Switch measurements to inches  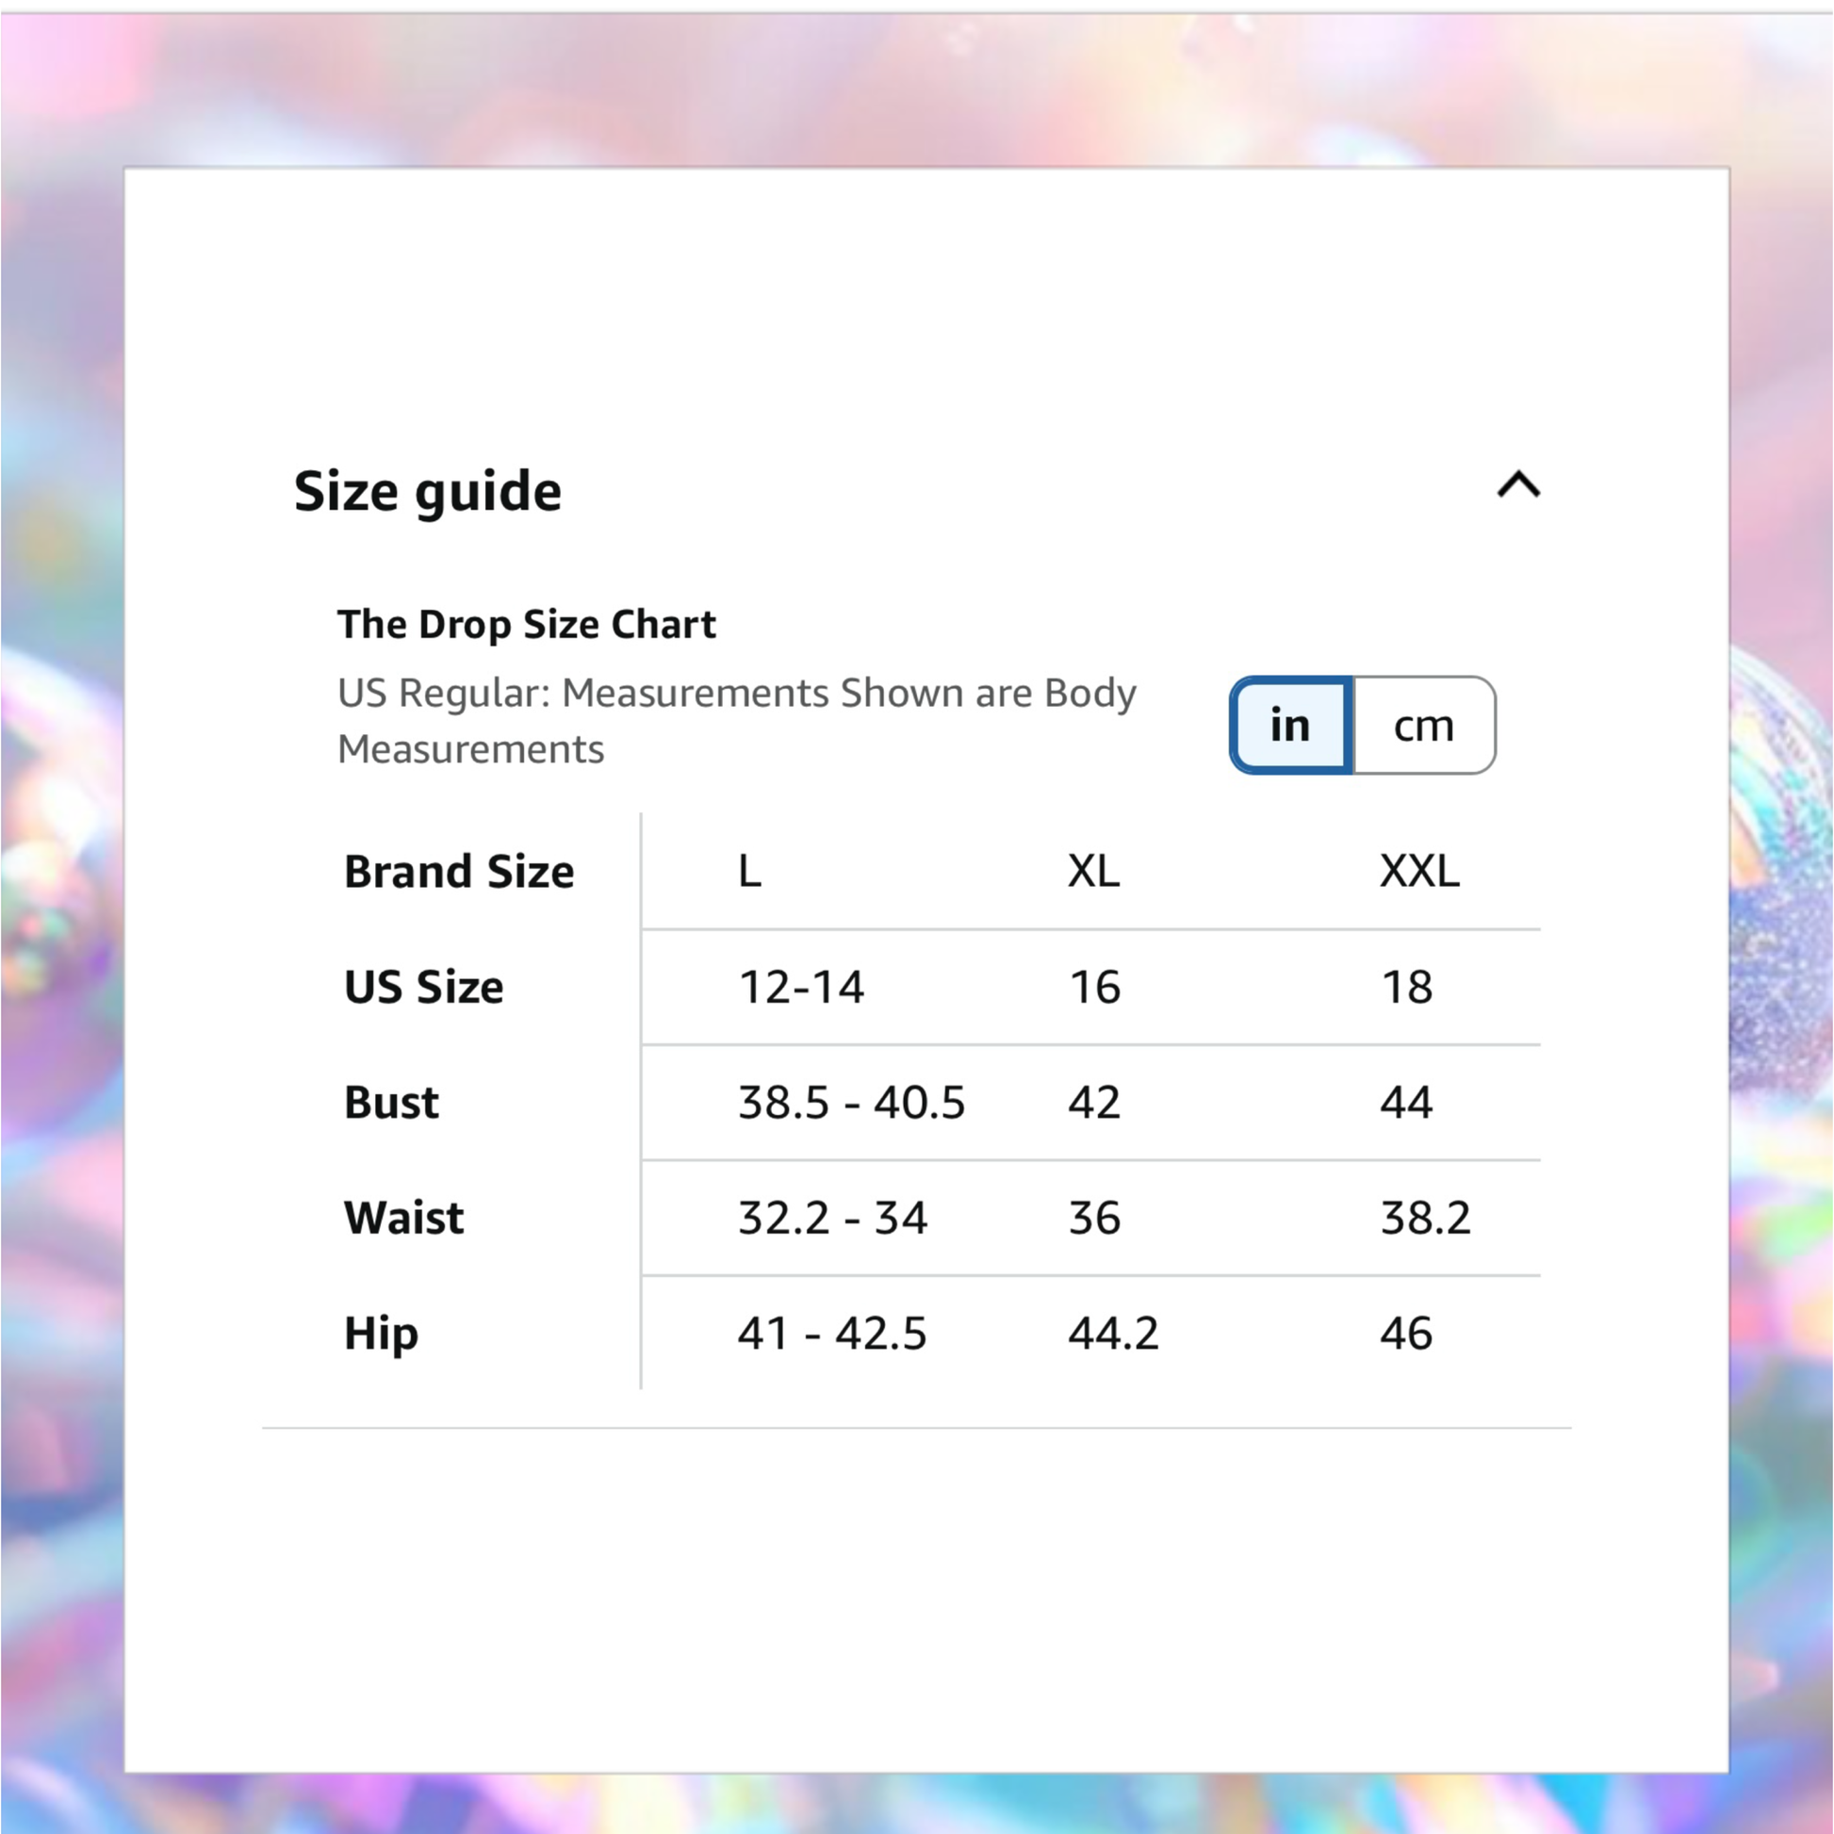tap(1291, 726)
